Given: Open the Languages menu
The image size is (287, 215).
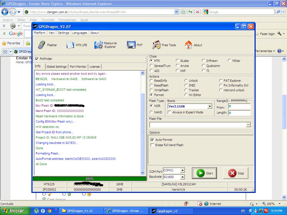Looking at the screenshot, I should pyautogui.click(x=80, y=33).
